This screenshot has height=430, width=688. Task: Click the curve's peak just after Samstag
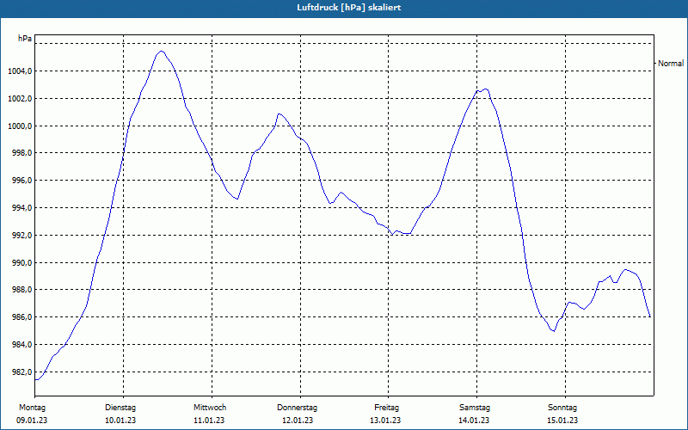pyautogui.click(x=485, y=89)
